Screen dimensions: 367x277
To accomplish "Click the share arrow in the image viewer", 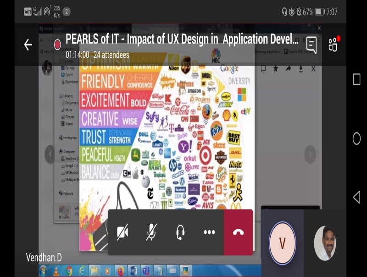I will (x=289, y=68).
